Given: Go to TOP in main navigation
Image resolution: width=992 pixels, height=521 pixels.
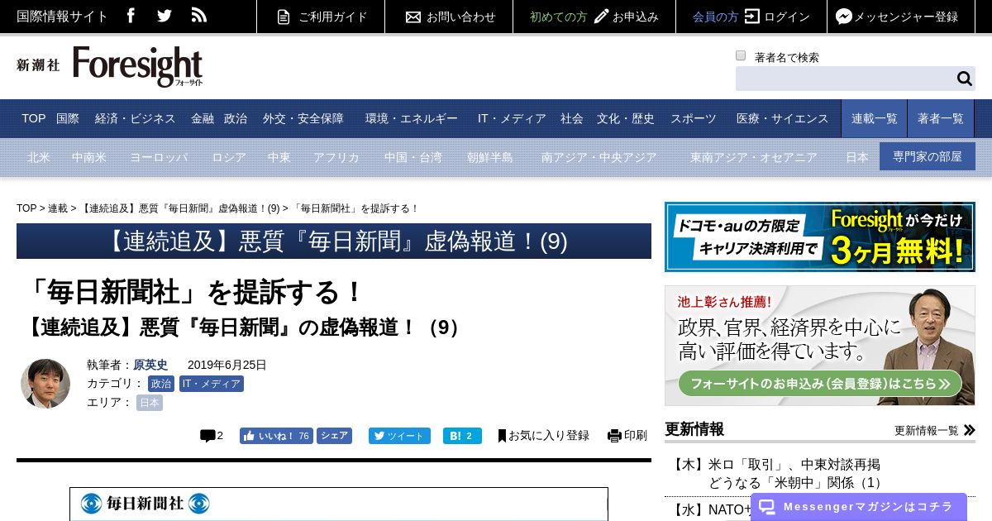Looking at the screenshot, I should point(34,118).
